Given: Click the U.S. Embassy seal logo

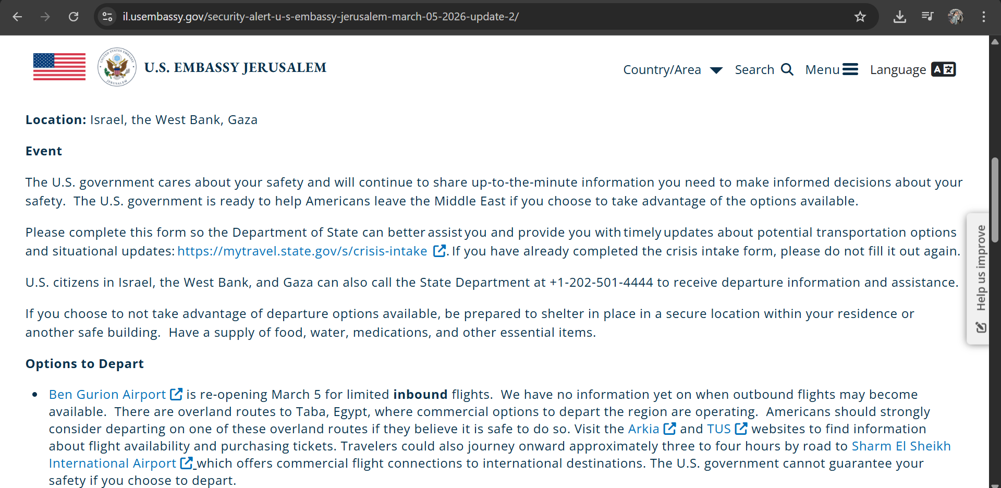Looking at the screenshot, I should point(117,67).
